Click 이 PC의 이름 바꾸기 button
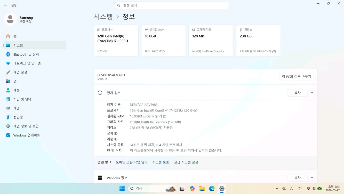Viewport: 344px width, 194px height. click(x=297, y=77)
